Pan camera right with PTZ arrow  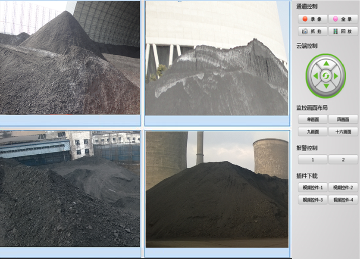pyautogui.click(x=337, y=76)
